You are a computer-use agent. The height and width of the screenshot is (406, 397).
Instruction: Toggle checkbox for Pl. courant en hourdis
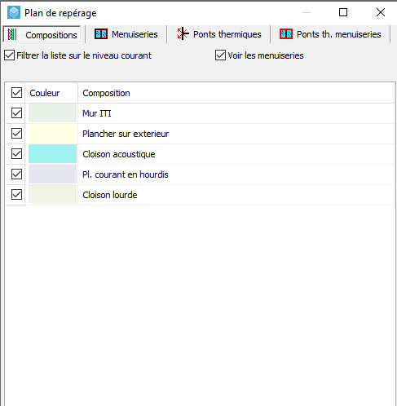(x=16, y=174)
